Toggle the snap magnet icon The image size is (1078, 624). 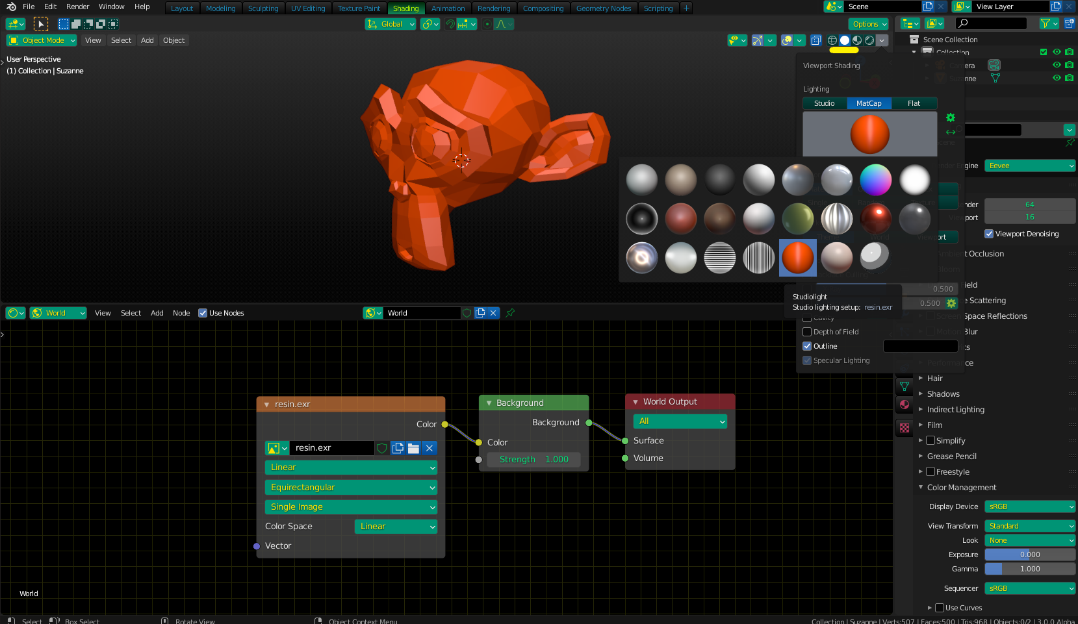point(450,24)
